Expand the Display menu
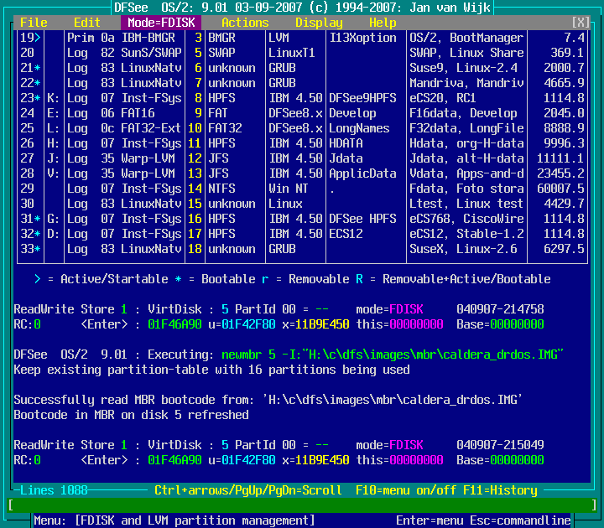The width and height of the screenshot is (604, 528). 319,23
